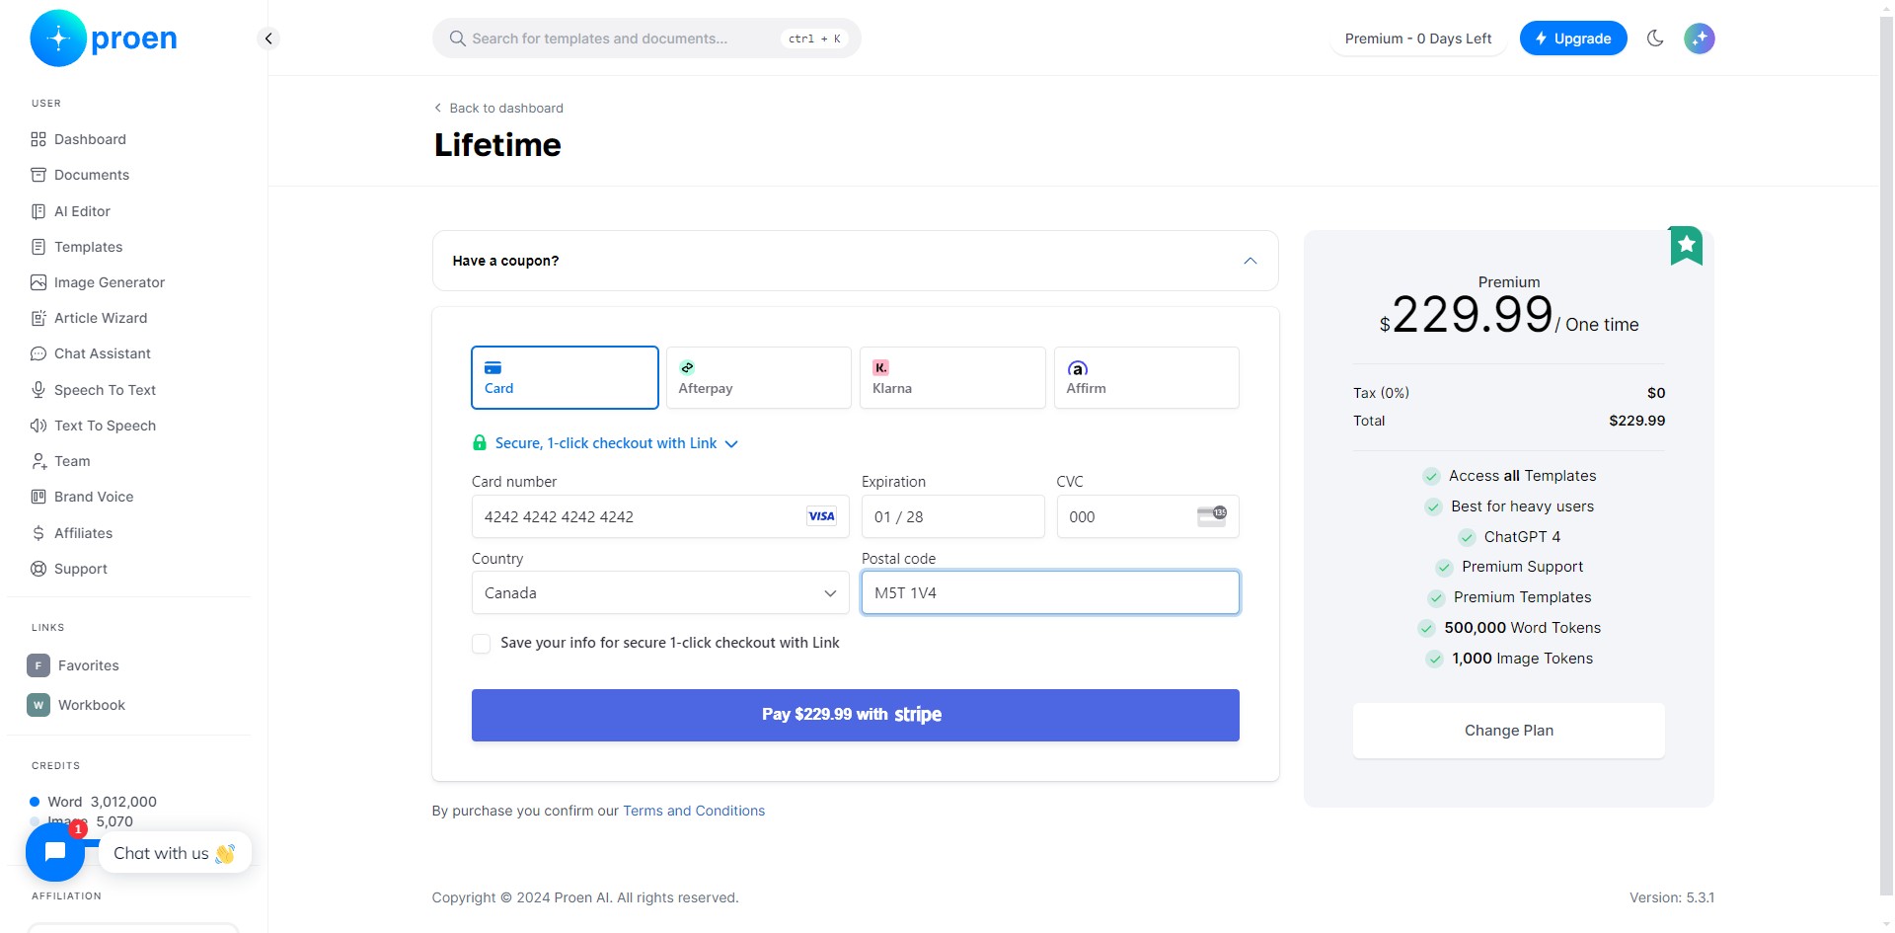Open Favorites link in sidebar
1895x933 pixels.
coord(89,665)
